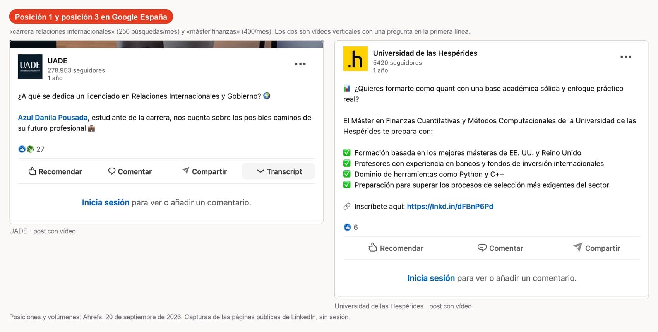The image size is (658, 332).
Task: Click the checkmark beside Preparación para superar
Action: pos(347,185)
